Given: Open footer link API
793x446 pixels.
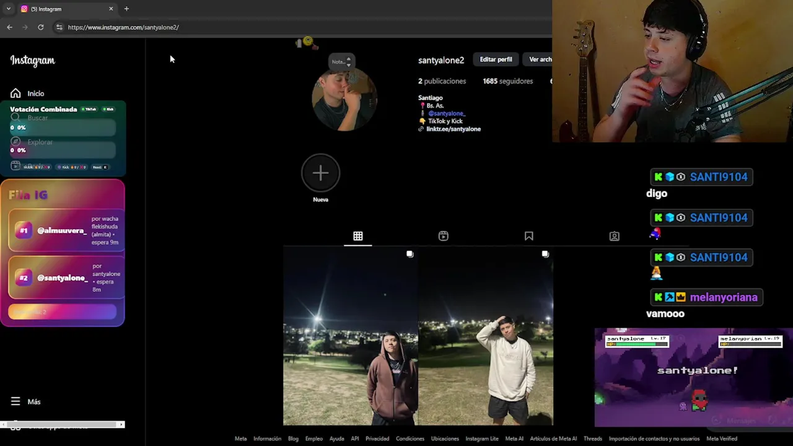Looking at the screenshot, I should coord(355,439).
